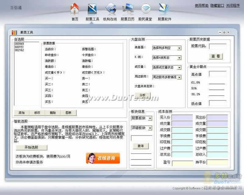Viewport: 244px width, 195px height.
Task: Open the 首页 home icon
Action: point(75,9)
